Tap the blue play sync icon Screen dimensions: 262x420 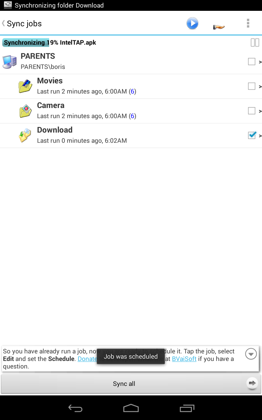tap(192, 24)
